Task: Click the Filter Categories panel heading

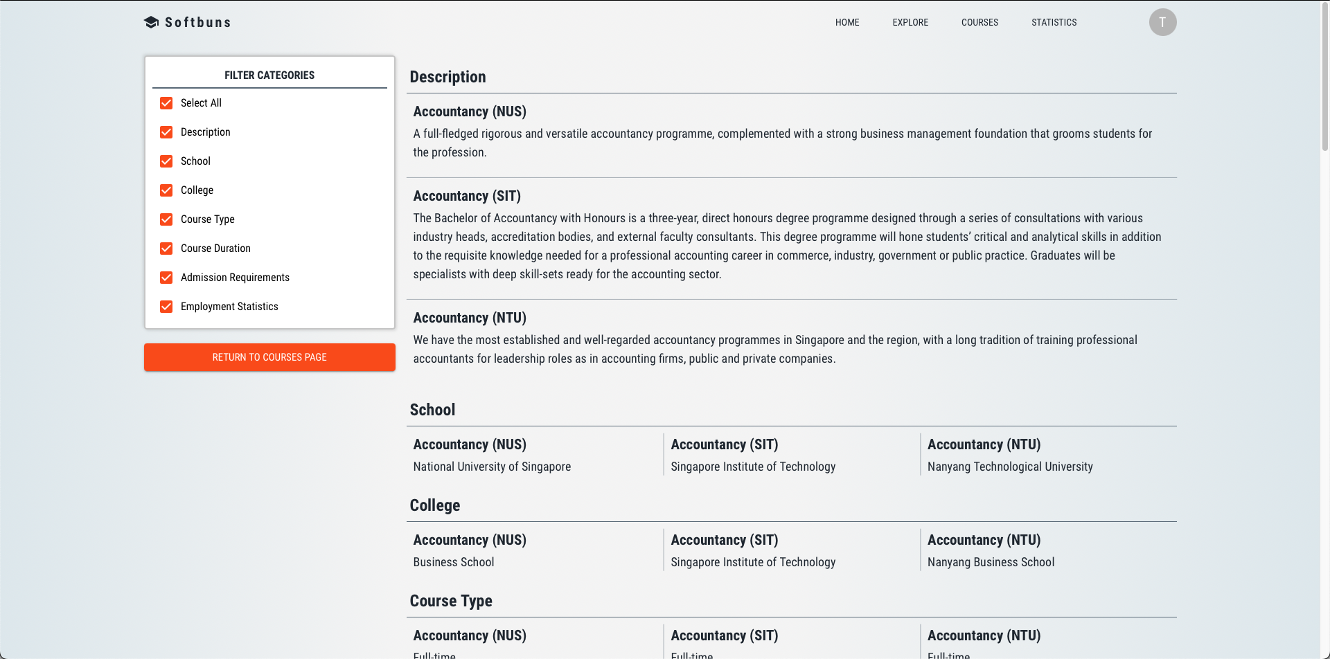Action: (x=269, y=75)
